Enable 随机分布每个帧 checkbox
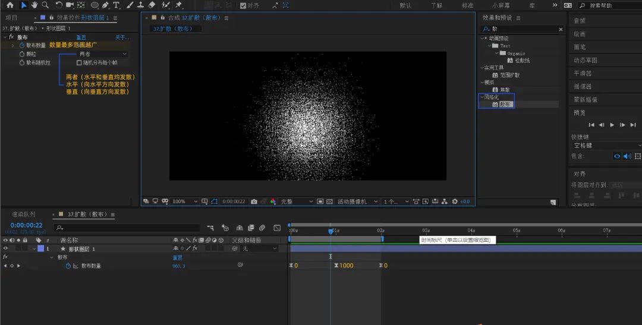This screenshot has height=325, width=642. [79, 62]
